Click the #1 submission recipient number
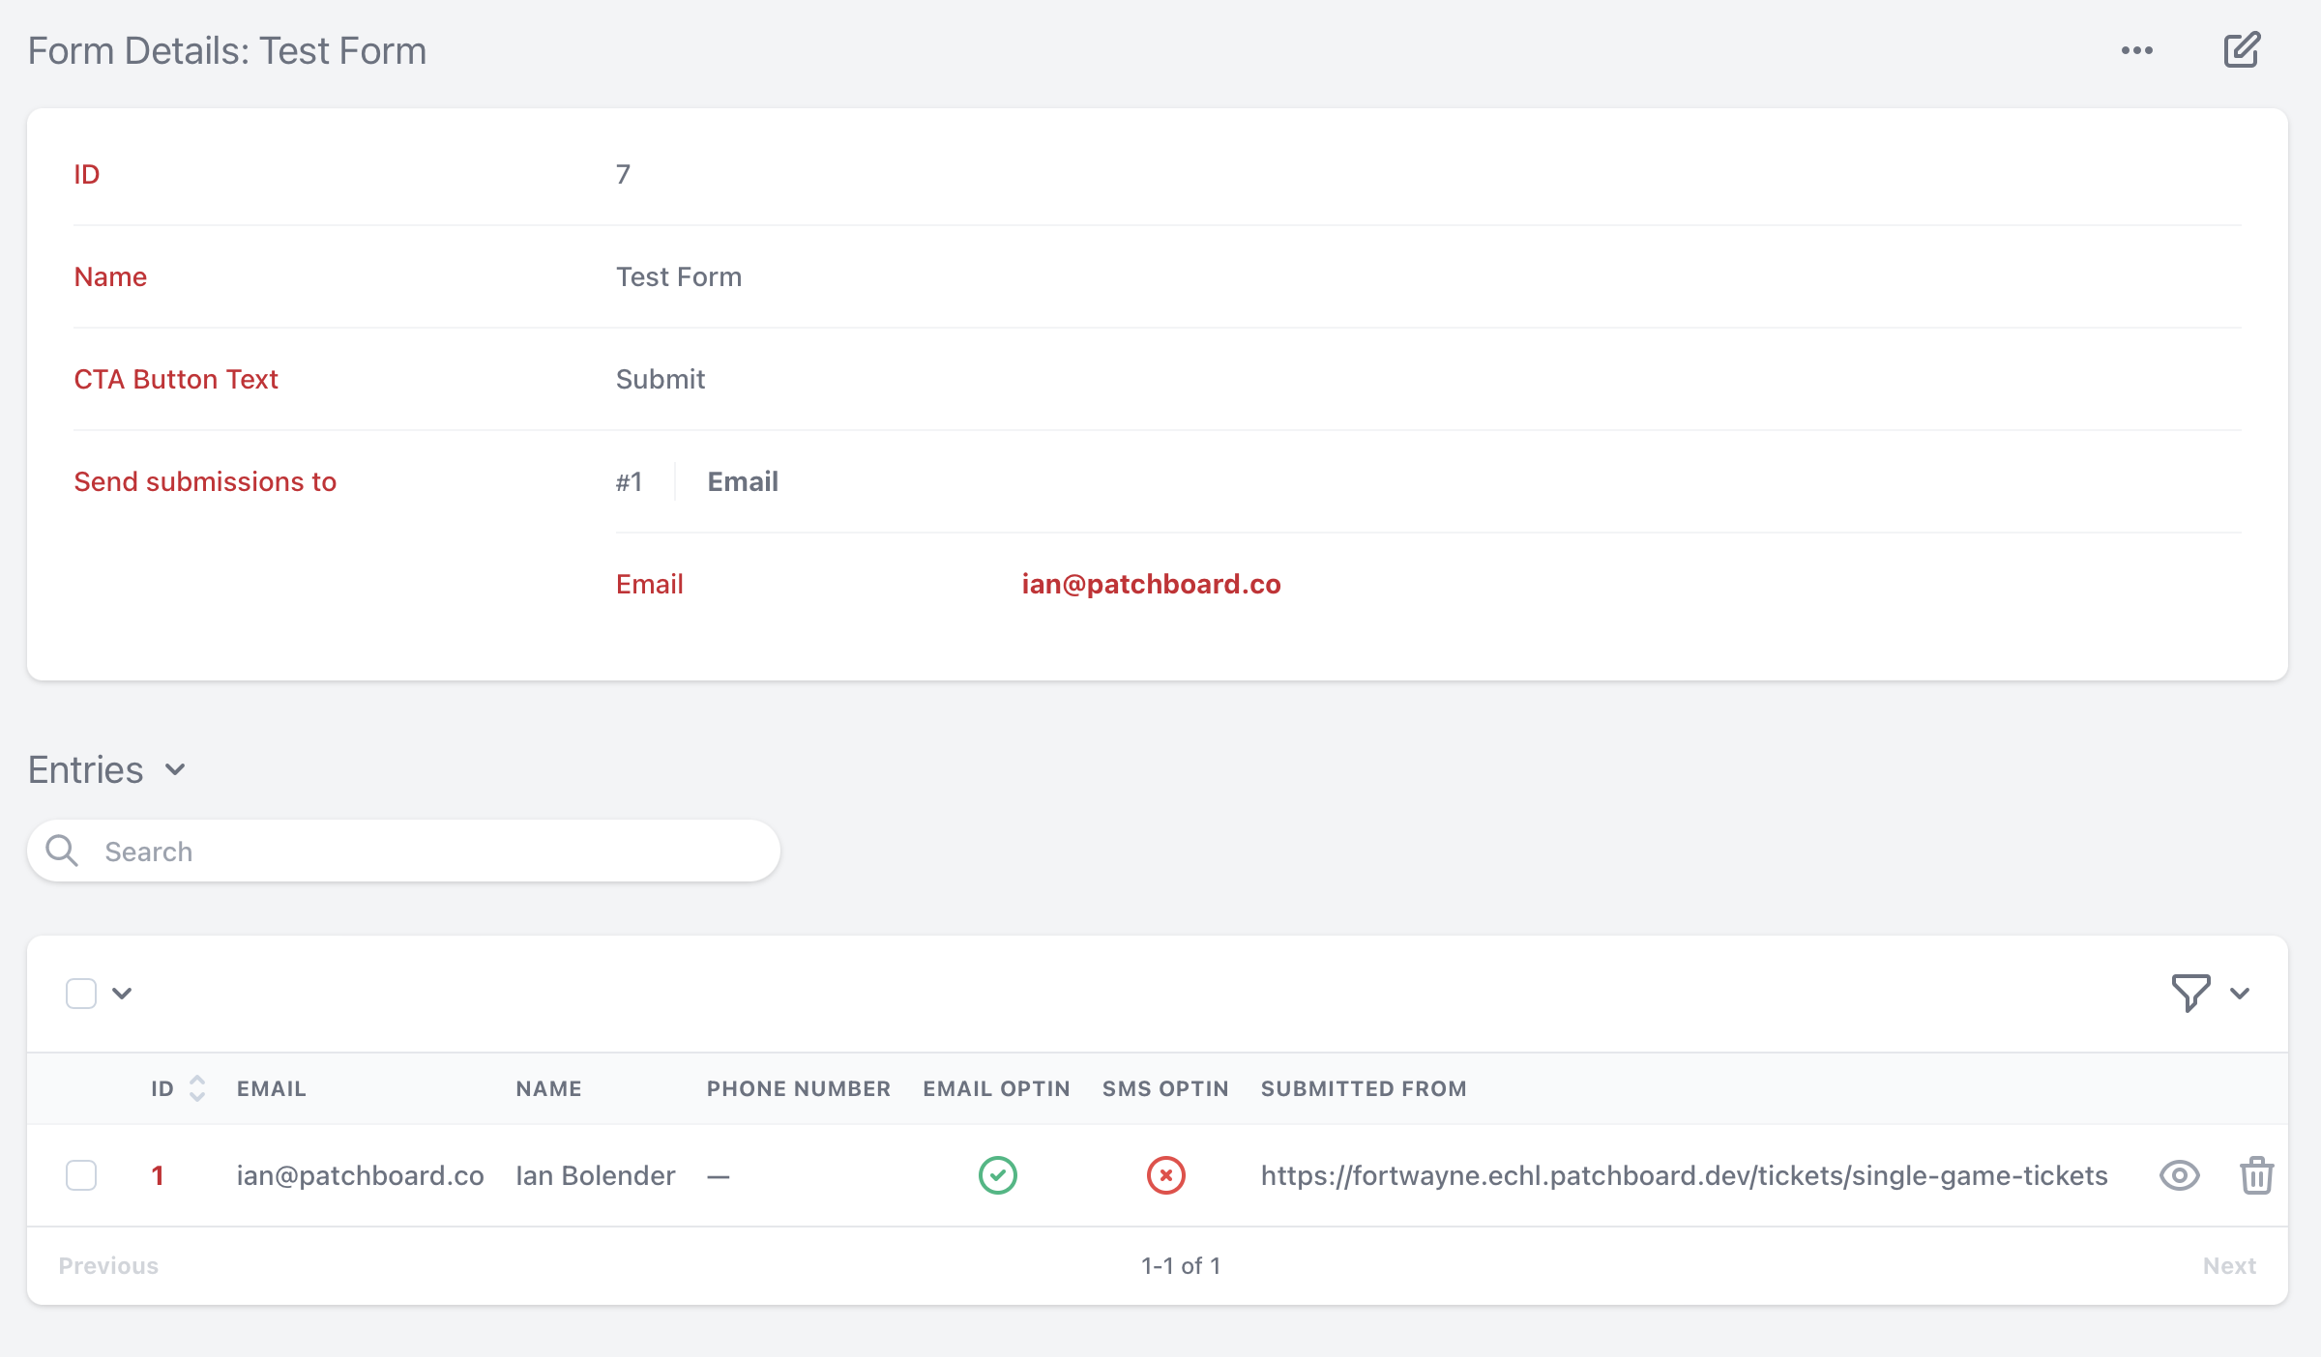Screen dimensions: 2321x1357 (629, 481)
